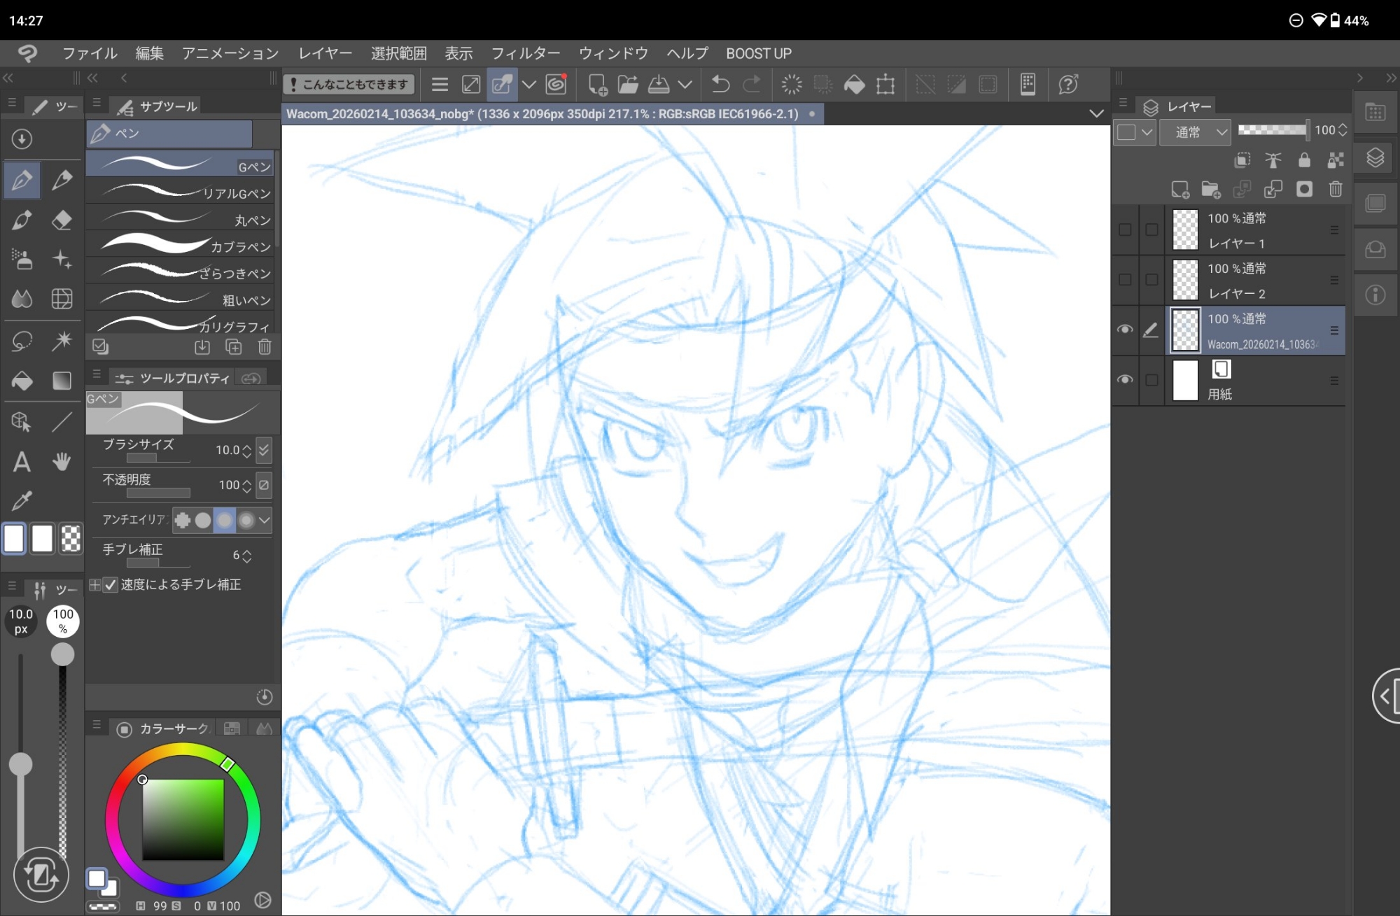Image resolution: width=1400 pixels, height=916 pixels.
Task: Click the こんなこともできます button
Action: (x=349, y=85)
